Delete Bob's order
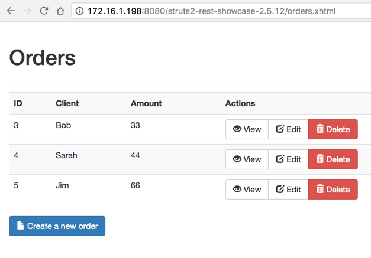 (333, 129)
